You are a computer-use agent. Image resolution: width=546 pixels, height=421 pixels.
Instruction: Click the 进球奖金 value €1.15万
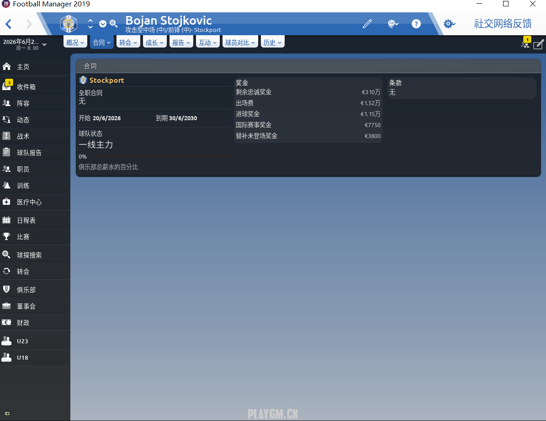371,114
